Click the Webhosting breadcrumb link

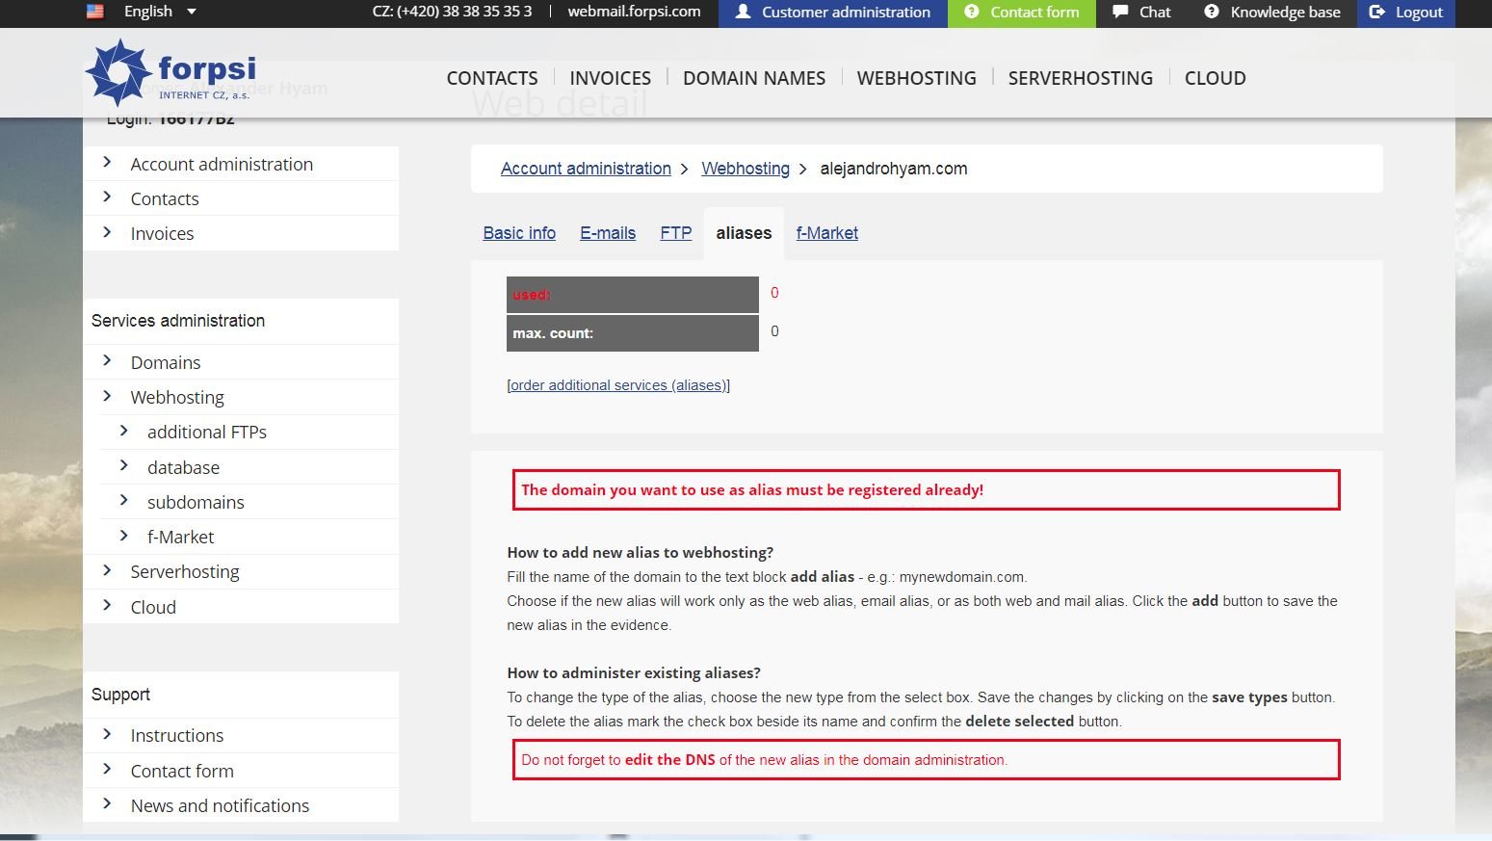(746, 169)
